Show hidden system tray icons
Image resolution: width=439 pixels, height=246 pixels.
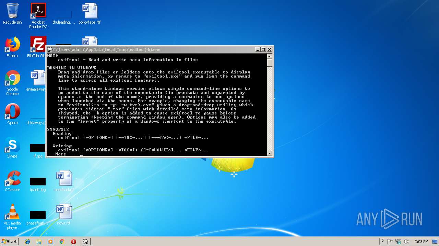382,242
